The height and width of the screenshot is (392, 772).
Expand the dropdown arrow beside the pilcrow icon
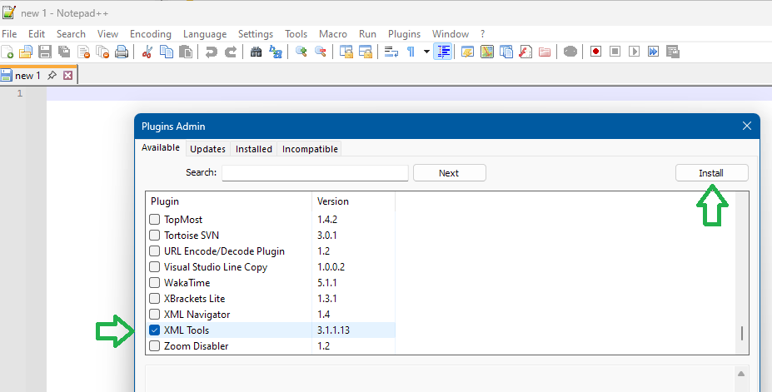pyautogui.click(x=426, y=52)
